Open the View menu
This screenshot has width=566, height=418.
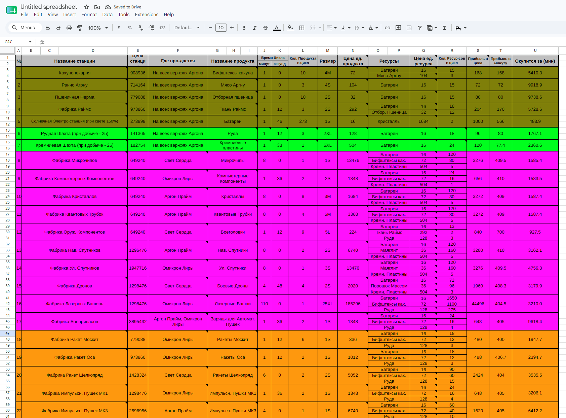pos(53,14)
